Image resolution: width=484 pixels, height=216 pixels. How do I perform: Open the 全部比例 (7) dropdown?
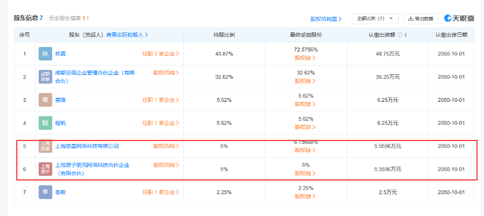coord(375,18)
